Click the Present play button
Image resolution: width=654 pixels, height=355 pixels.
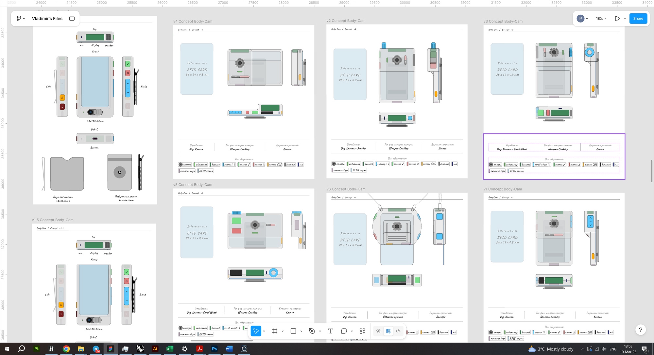click(x=617, y=19)
